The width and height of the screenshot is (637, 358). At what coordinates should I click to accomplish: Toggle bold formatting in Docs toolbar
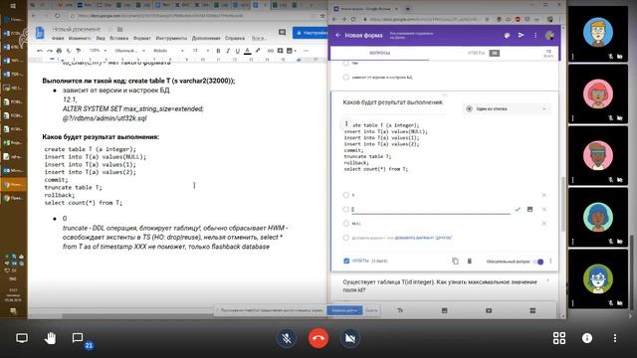218,51
